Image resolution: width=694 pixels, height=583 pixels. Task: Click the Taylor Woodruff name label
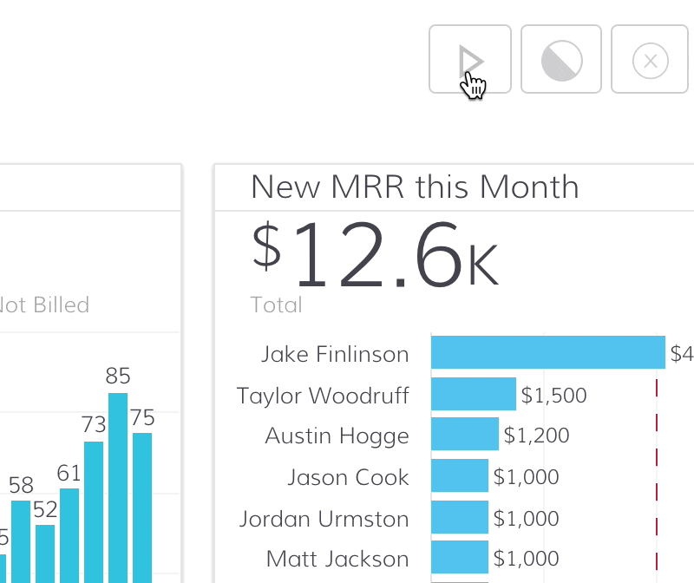[x=323, y=396]
